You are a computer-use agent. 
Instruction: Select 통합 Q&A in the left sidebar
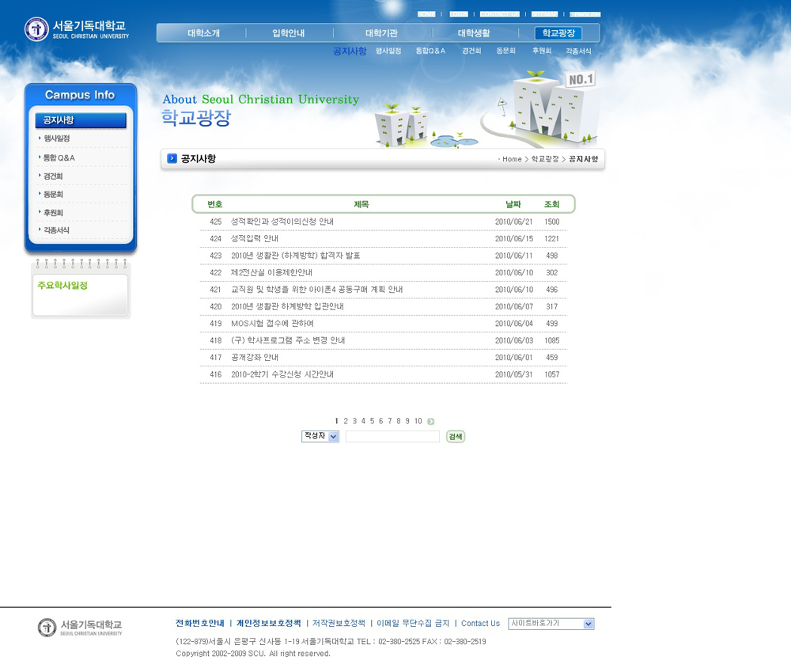pos(59,158)
